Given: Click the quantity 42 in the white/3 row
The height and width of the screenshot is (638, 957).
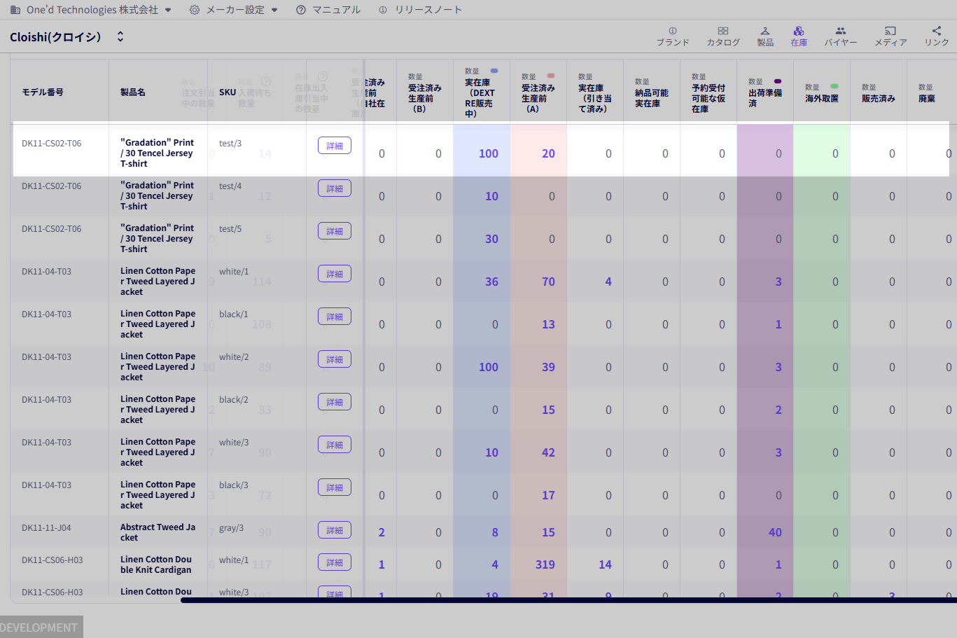Looking at the screenshot, I should tap(548, 452).
